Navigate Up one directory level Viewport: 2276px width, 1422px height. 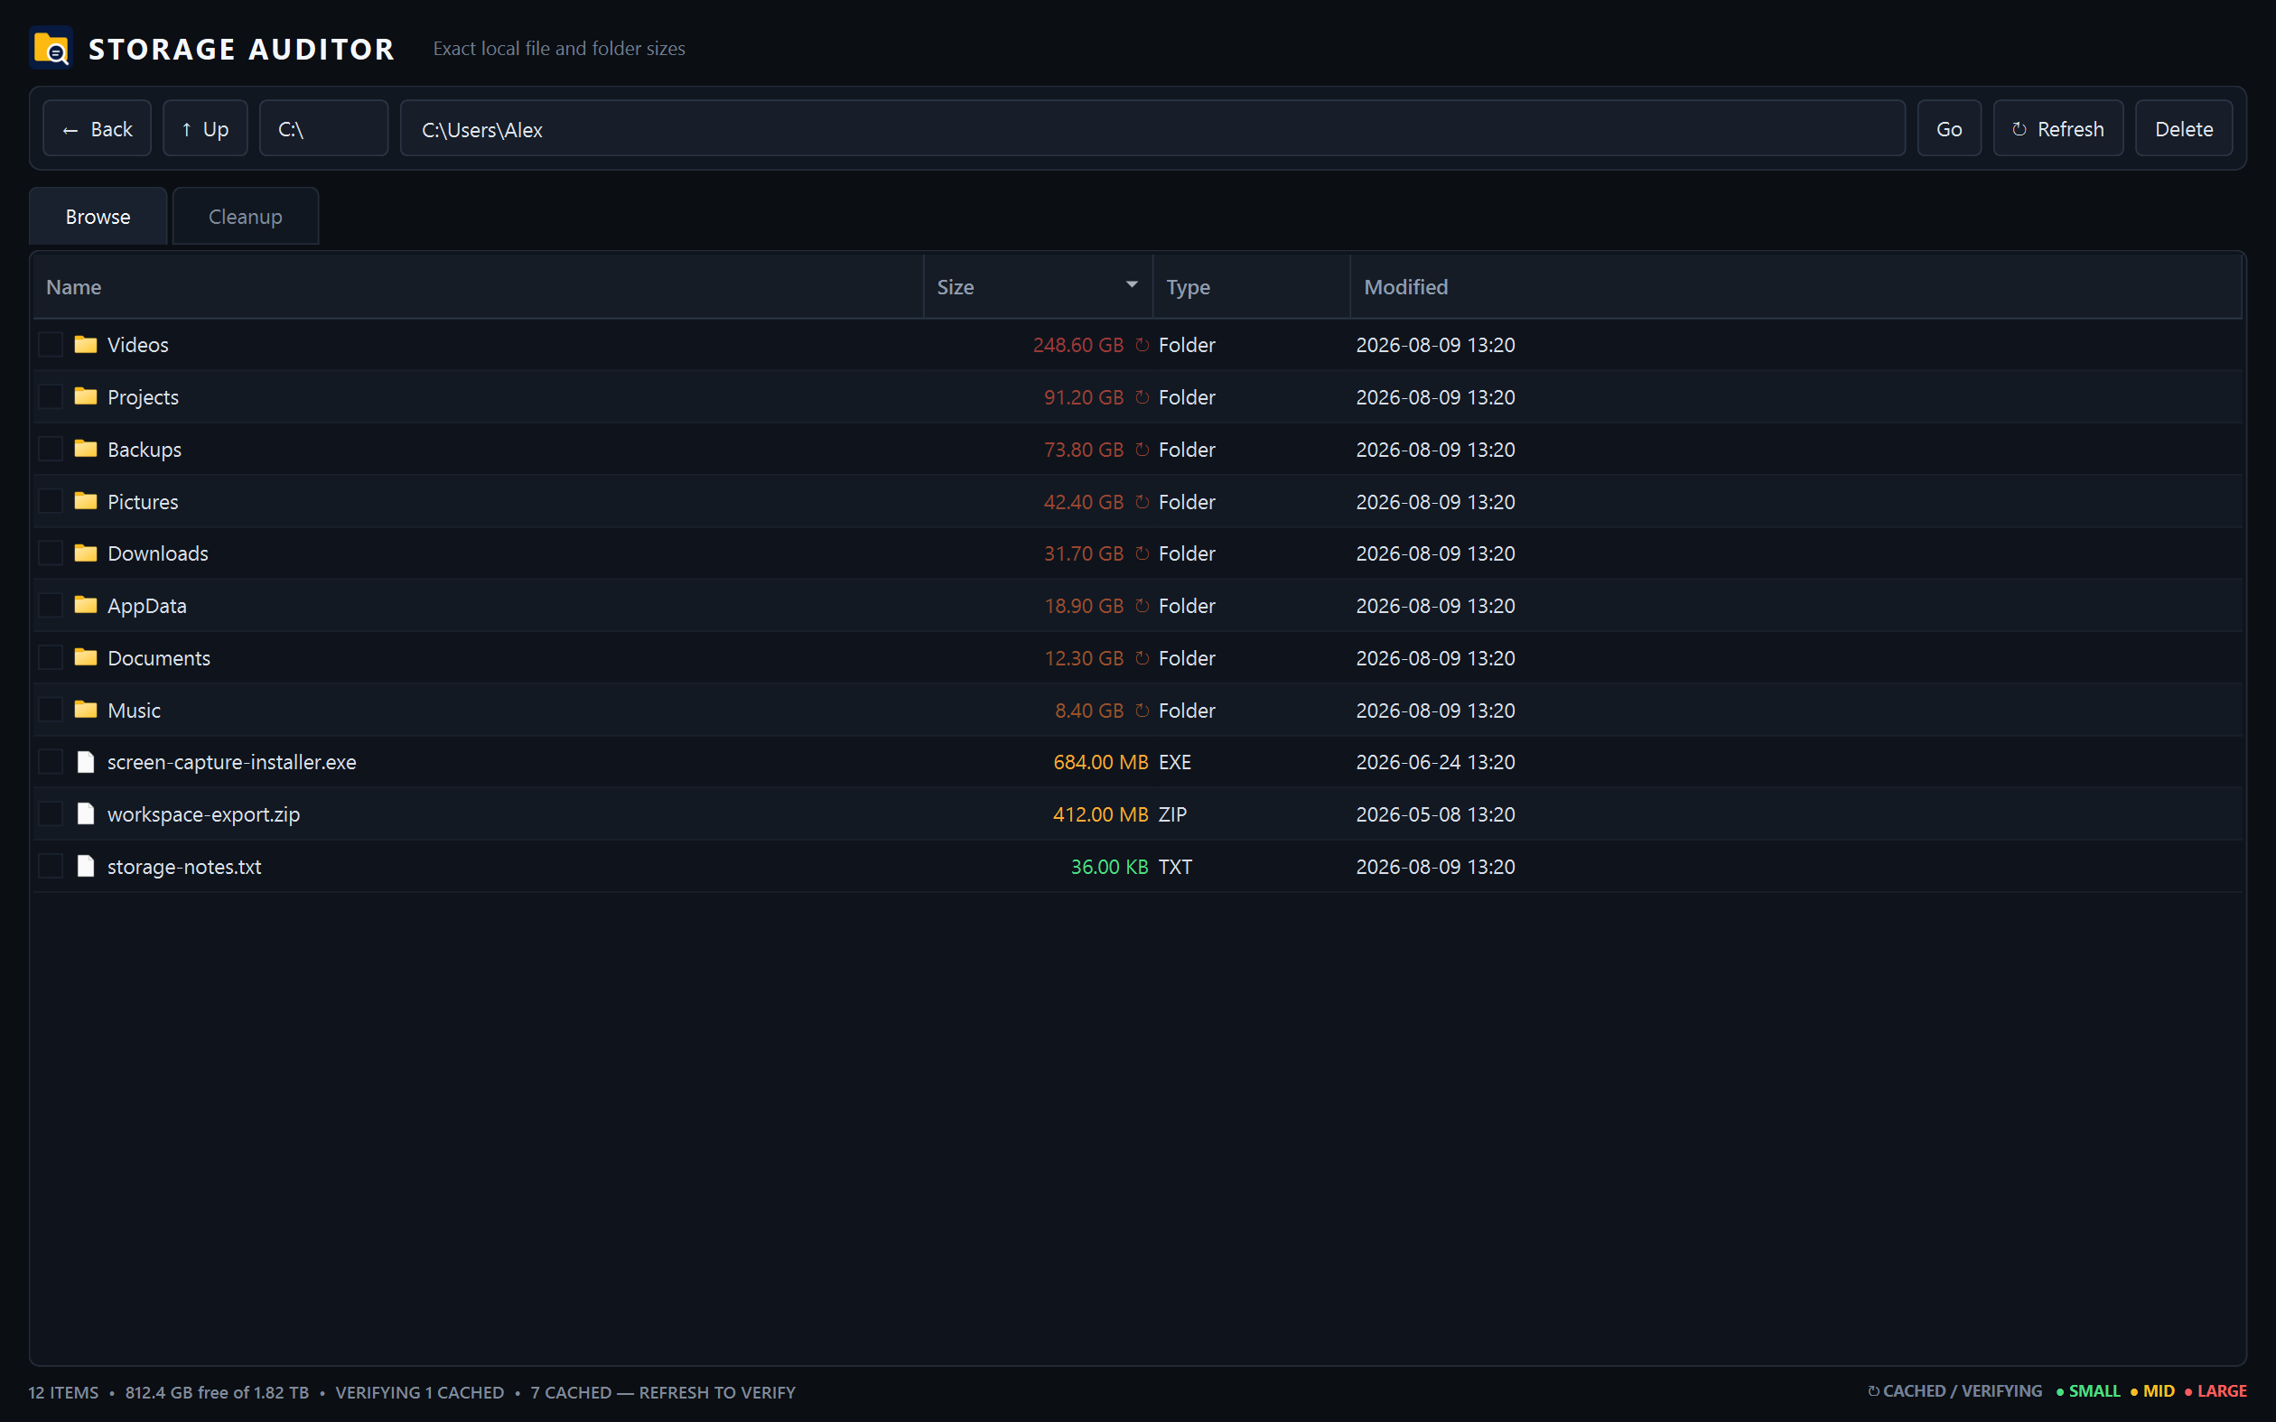[x=205, y=129]
